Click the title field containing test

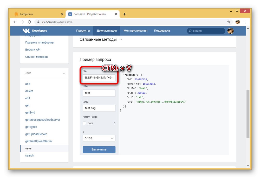click(99, 93)
